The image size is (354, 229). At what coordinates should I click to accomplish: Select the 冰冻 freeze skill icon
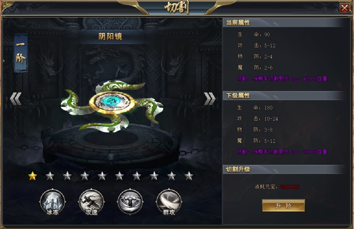53,202
